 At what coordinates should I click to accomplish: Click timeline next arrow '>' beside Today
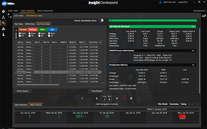point(198,104)
